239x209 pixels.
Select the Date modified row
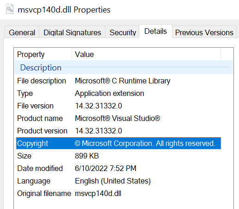118,168
